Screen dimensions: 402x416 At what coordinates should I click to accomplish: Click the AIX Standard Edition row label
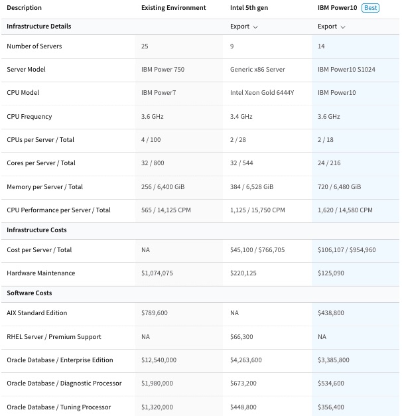pos(37,312)
